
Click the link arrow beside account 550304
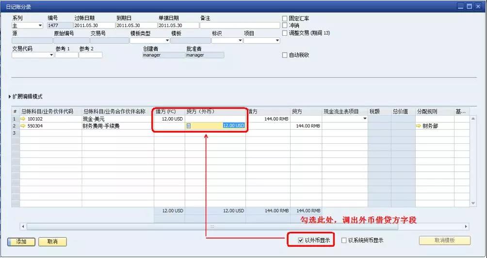click(23, 125)
